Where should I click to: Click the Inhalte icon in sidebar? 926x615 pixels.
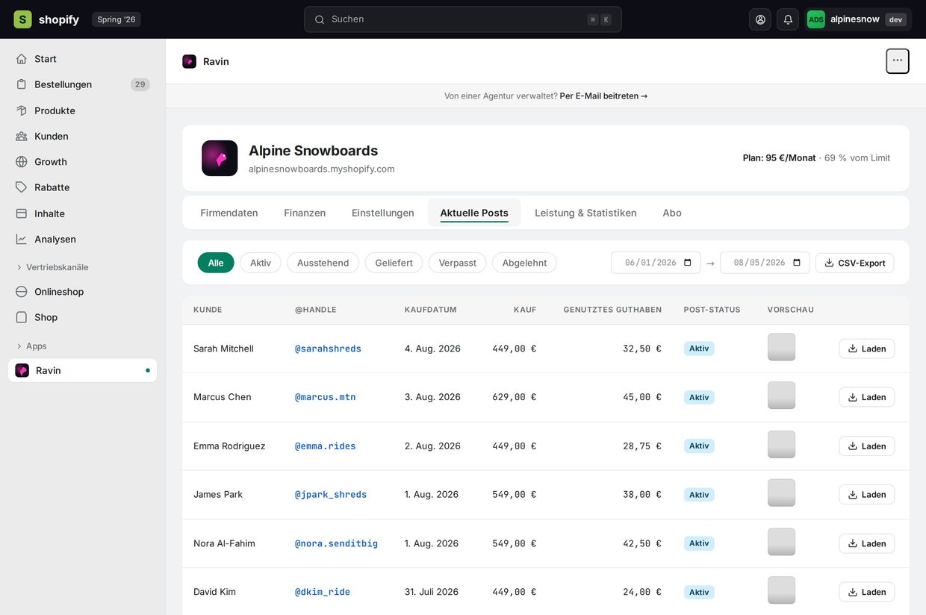coord(22,213)
